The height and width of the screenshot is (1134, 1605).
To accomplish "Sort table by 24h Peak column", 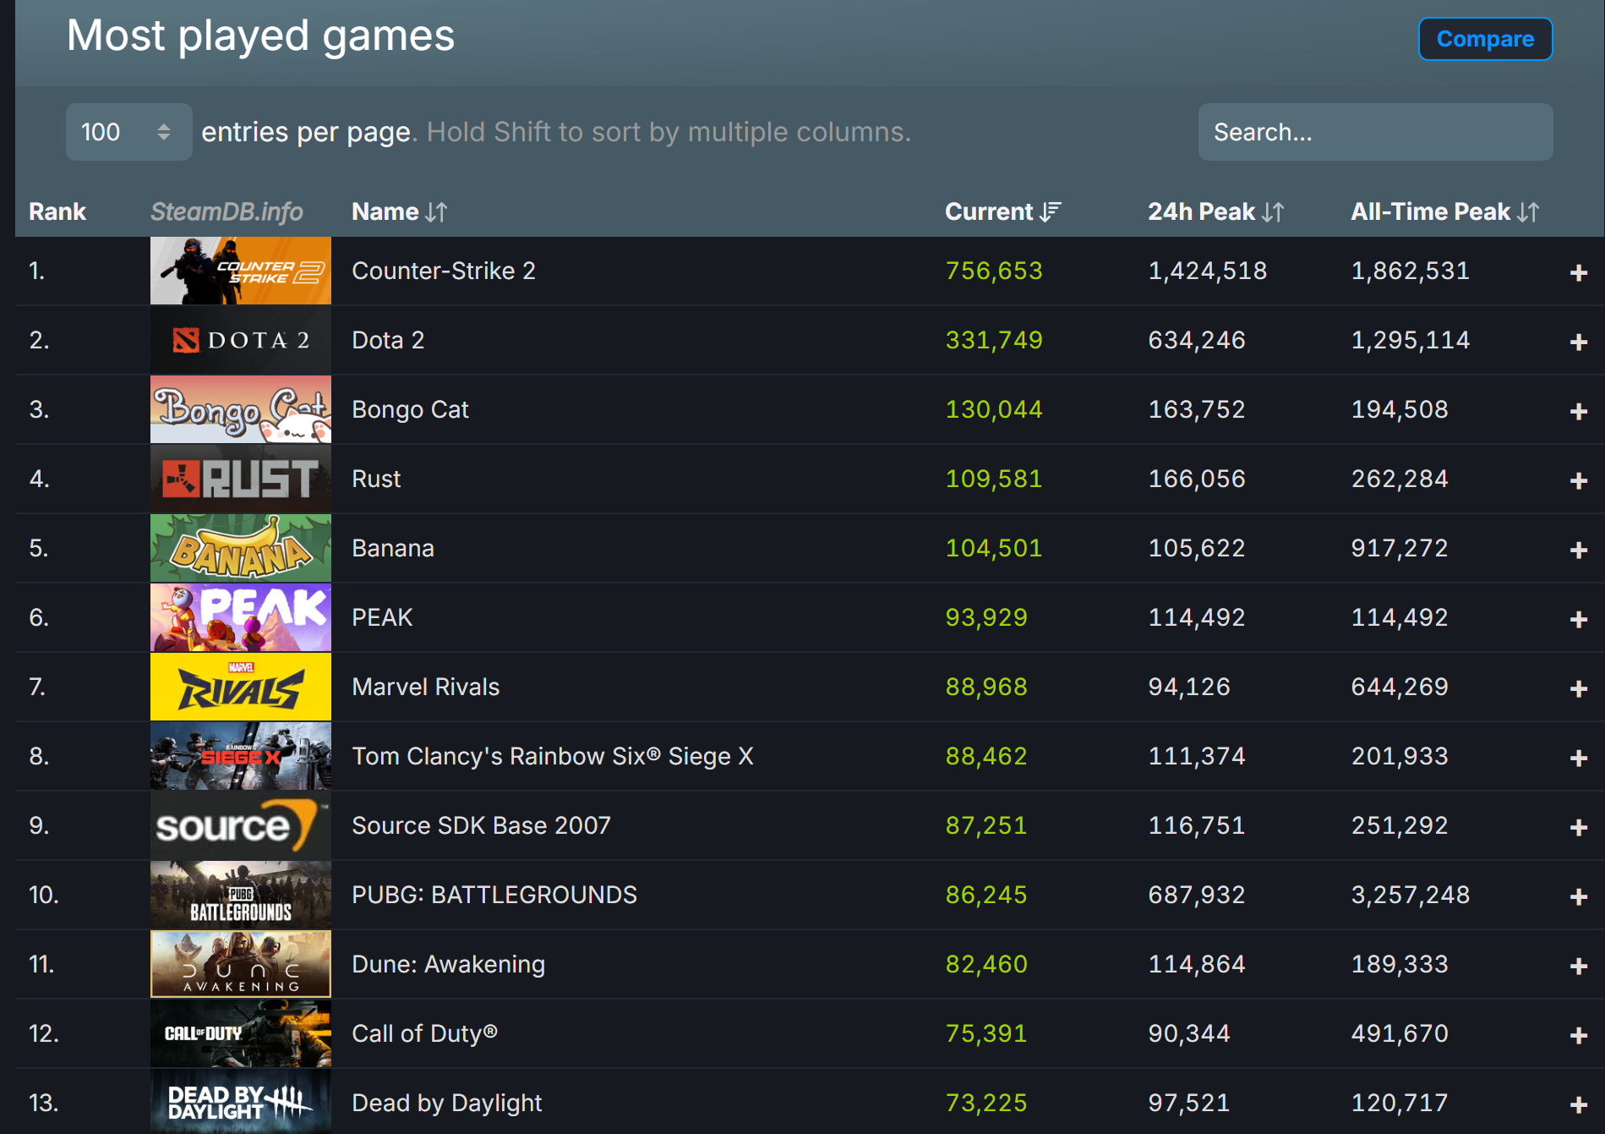I will [x=1215, y=211].
